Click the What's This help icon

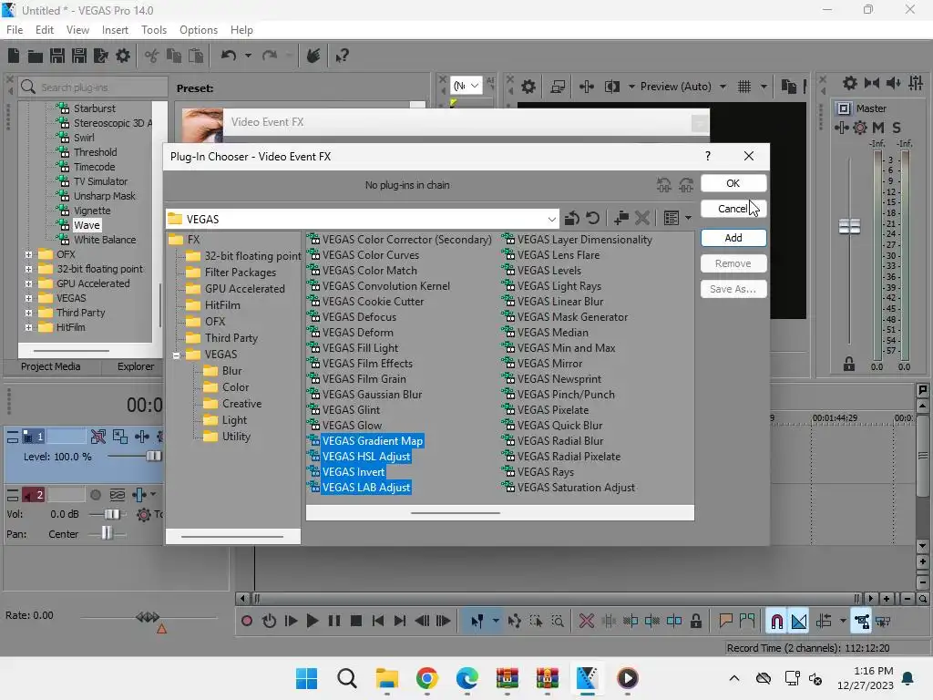pyautogui.click(x=342, y=56)
